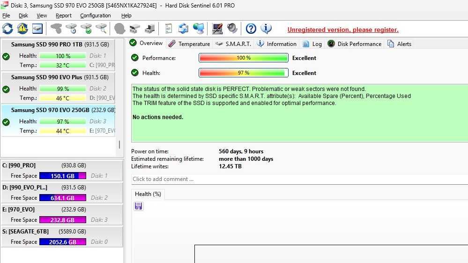The height and width of the screenshot is (263, 468).
Task: Open the Help menu
Action: [126, 15]
